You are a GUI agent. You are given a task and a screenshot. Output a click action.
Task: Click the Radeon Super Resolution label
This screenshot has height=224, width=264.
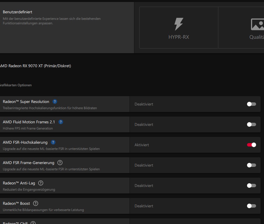26,102
